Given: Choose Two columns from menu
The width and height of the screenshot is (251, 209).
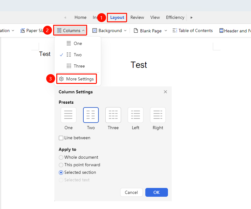Looking at the screenshot, I should (x=78, y=55).
